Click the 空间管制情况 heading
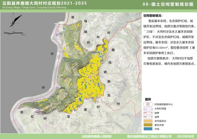Viewport: 197px width, 139px height. (153, 16)
